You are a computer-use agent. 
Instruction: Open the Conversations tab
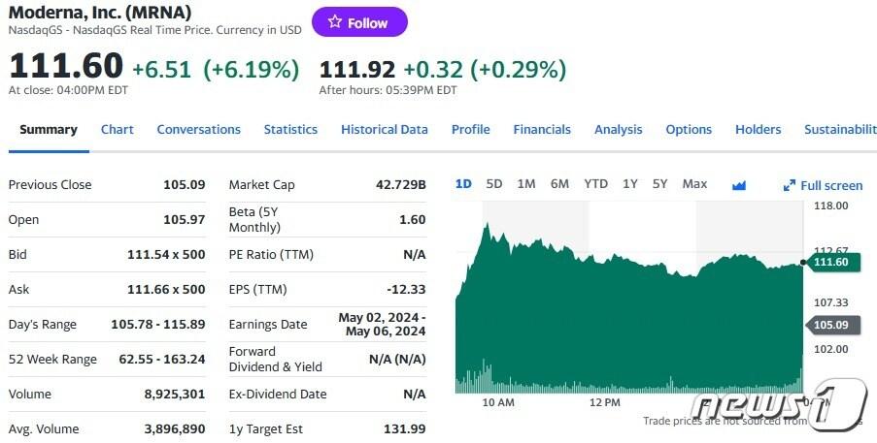198,130
